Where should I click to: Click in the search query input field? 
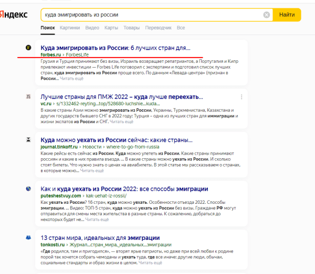coord(152,15)
